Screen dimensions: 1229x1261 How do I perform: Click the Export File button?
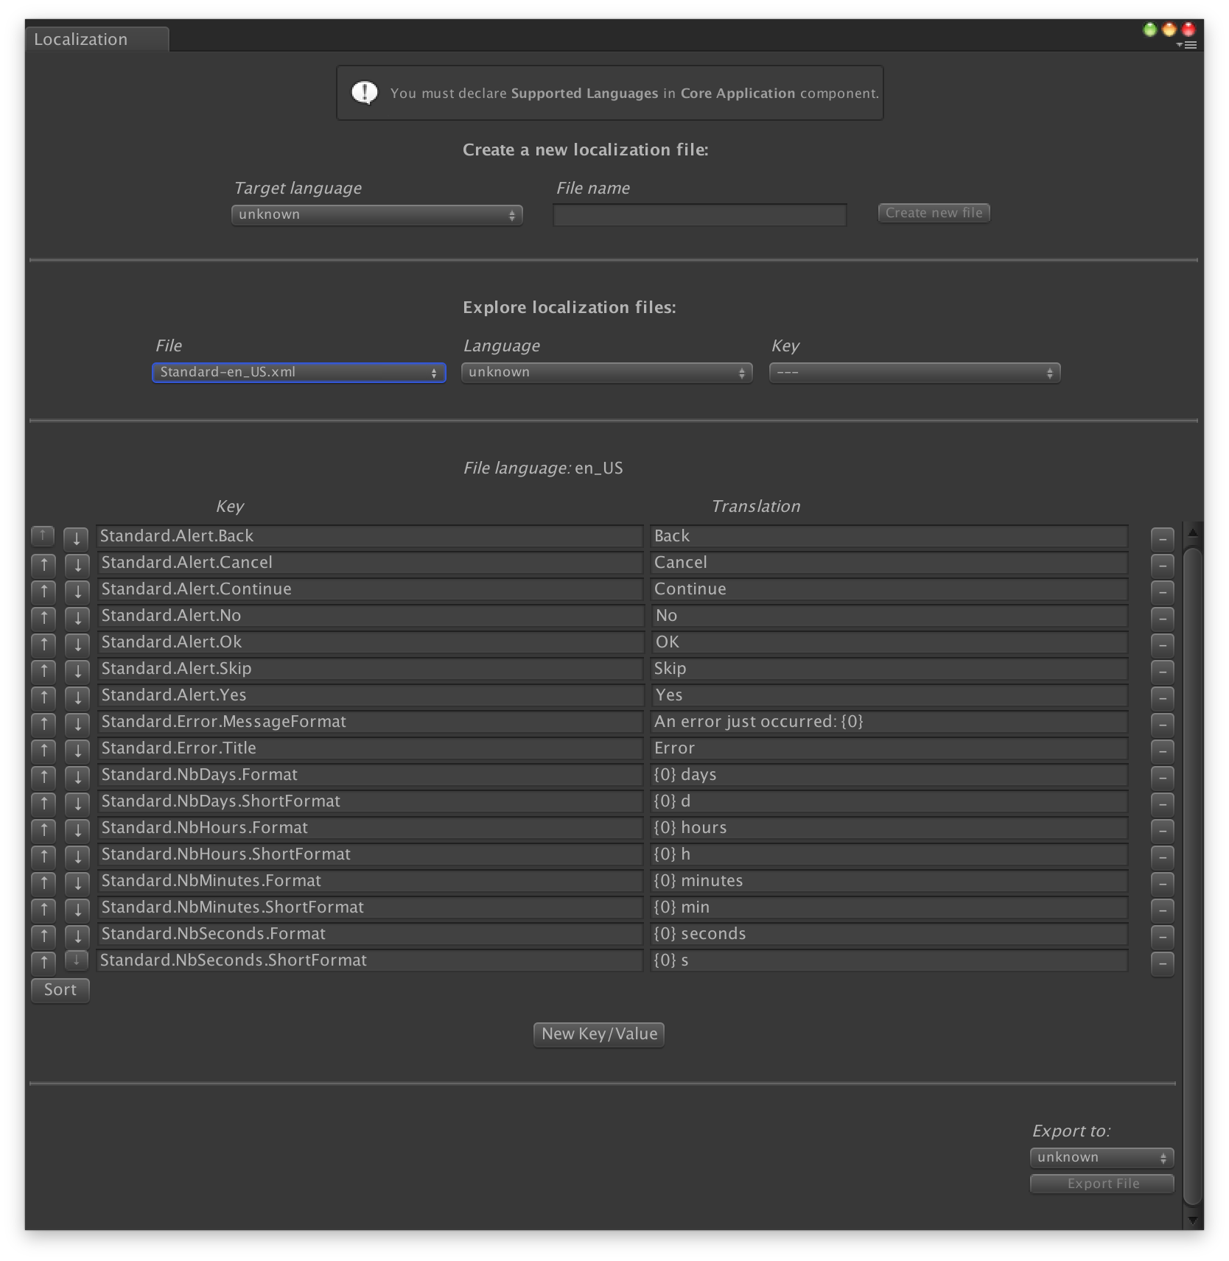click(1102, 1184)
